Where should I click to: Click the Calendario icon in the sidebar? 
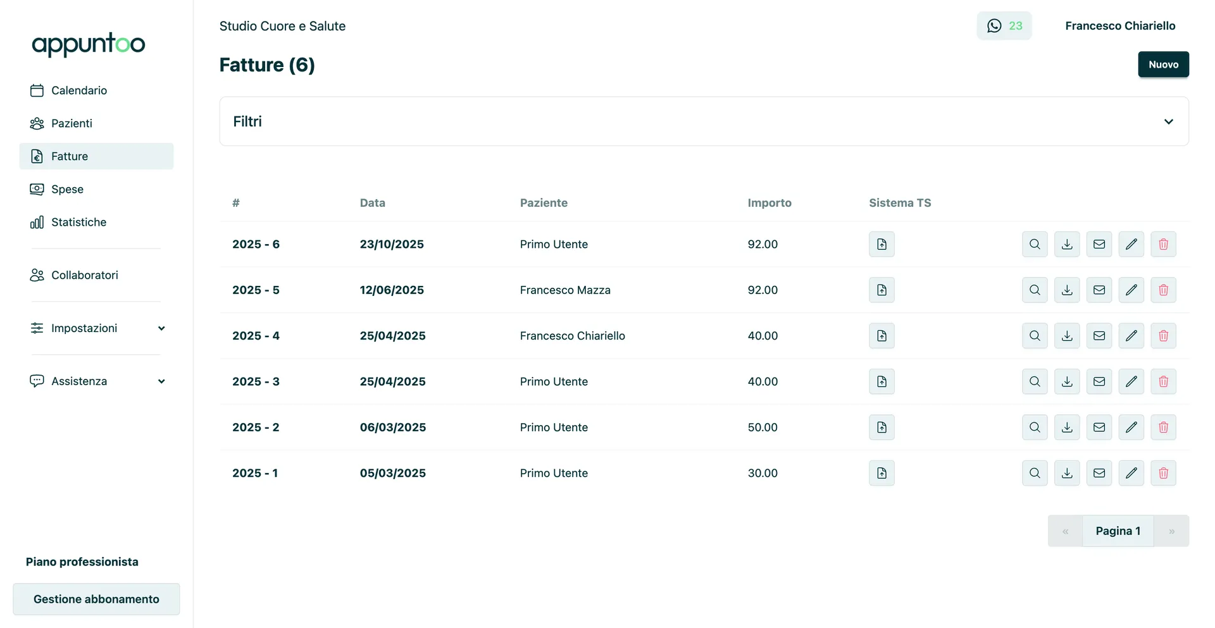(37, 90)
